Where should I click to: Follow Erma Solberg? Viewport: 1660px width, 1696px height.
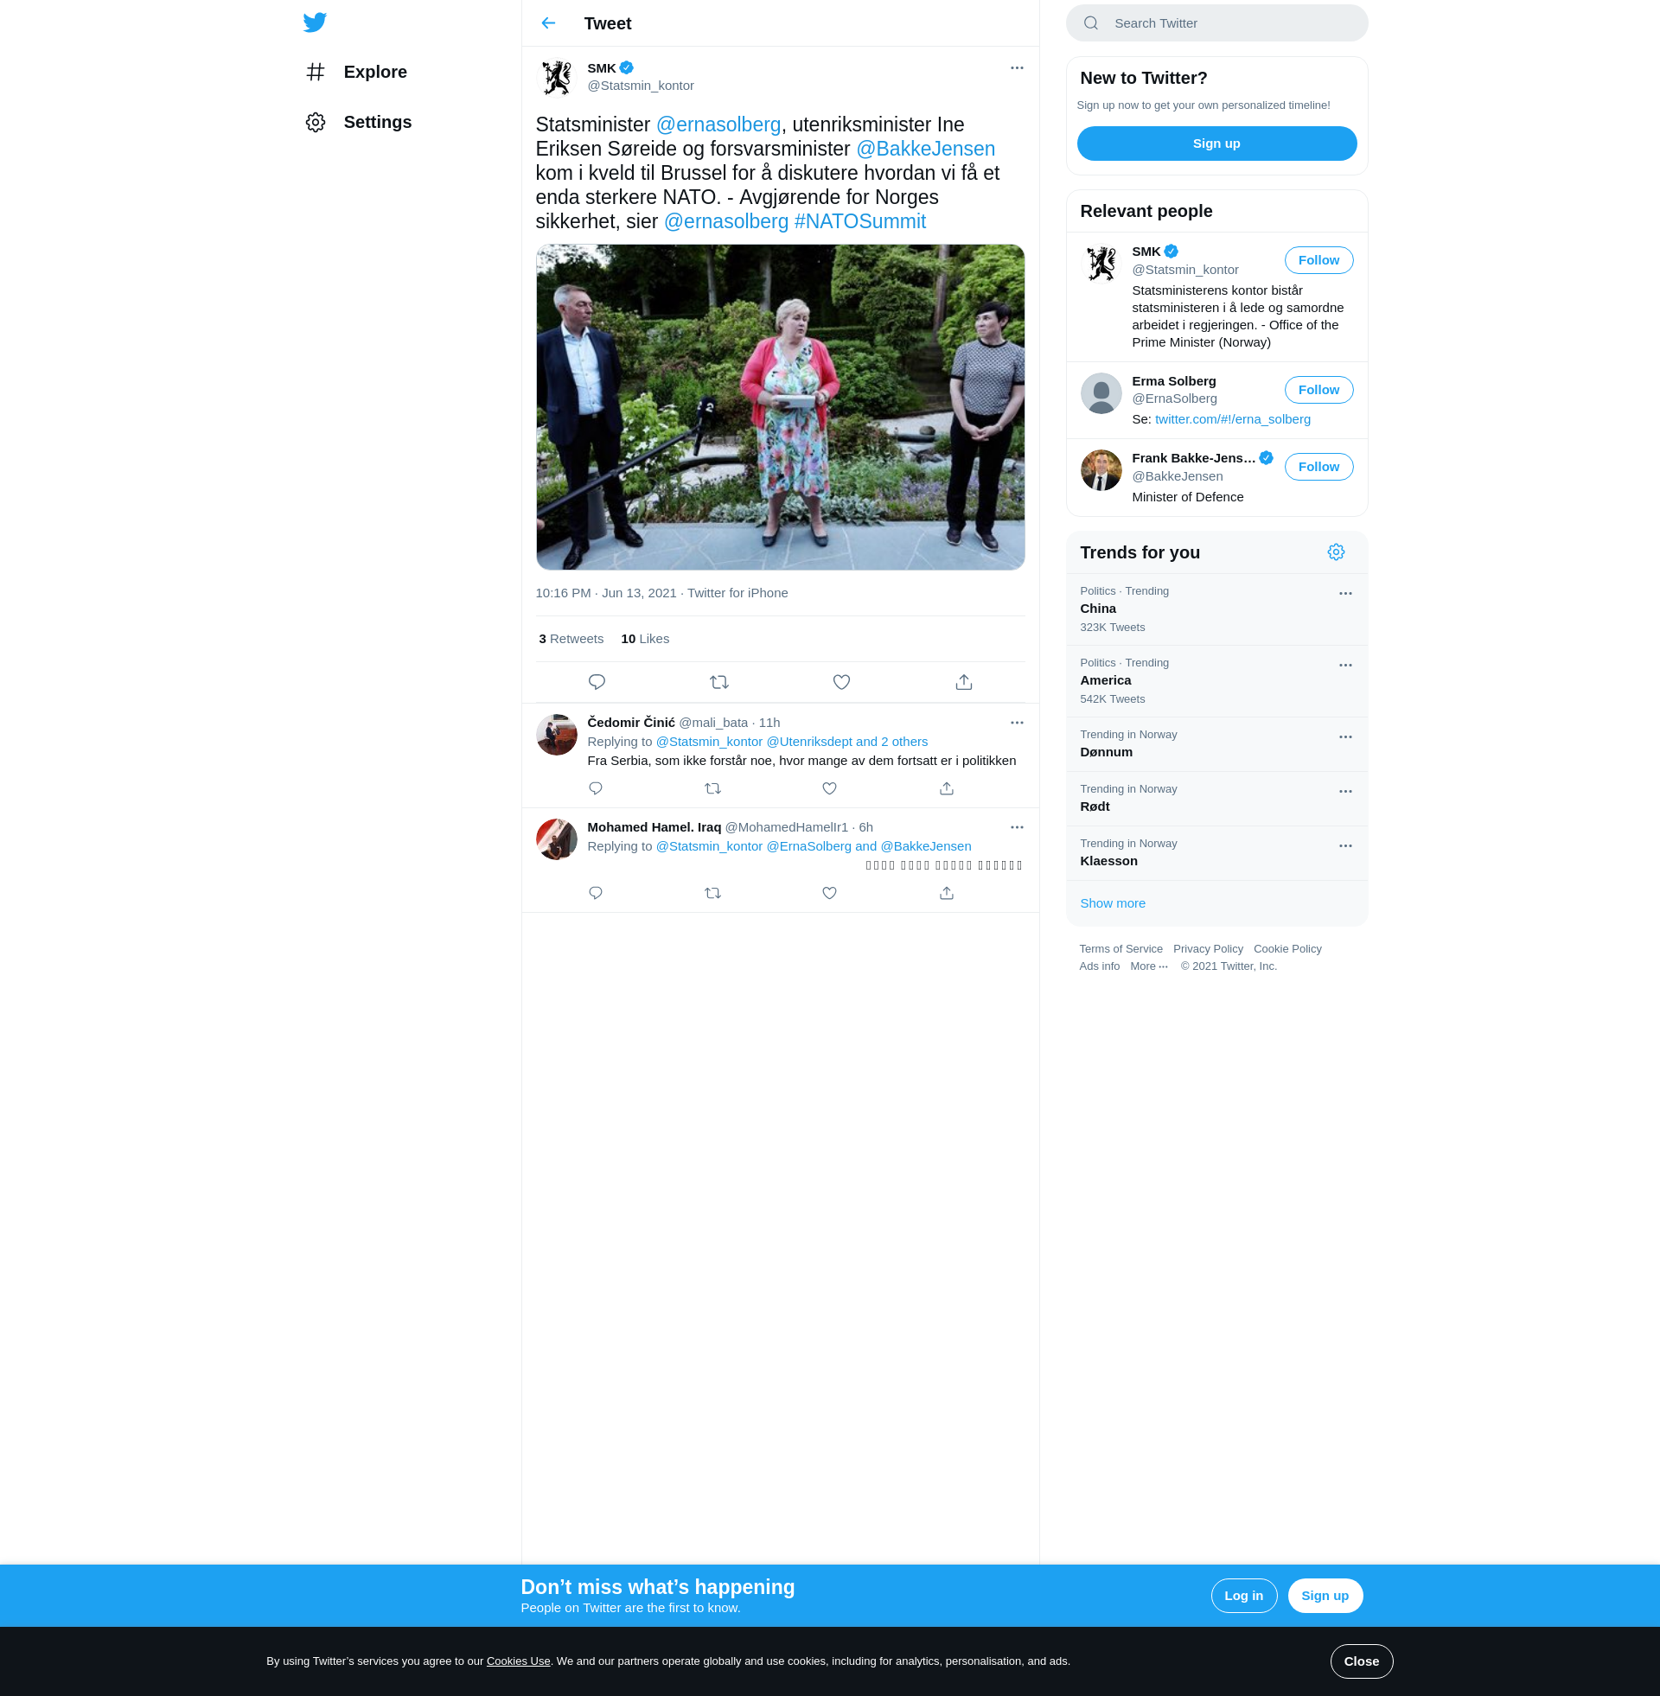click(x=1318, y=390)
